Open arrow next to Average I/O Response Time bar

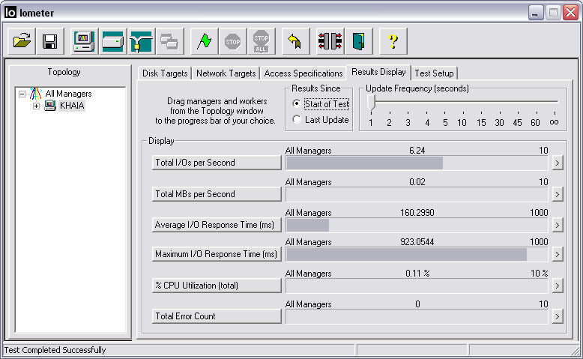pyautogui.click(x=557, y=225)
